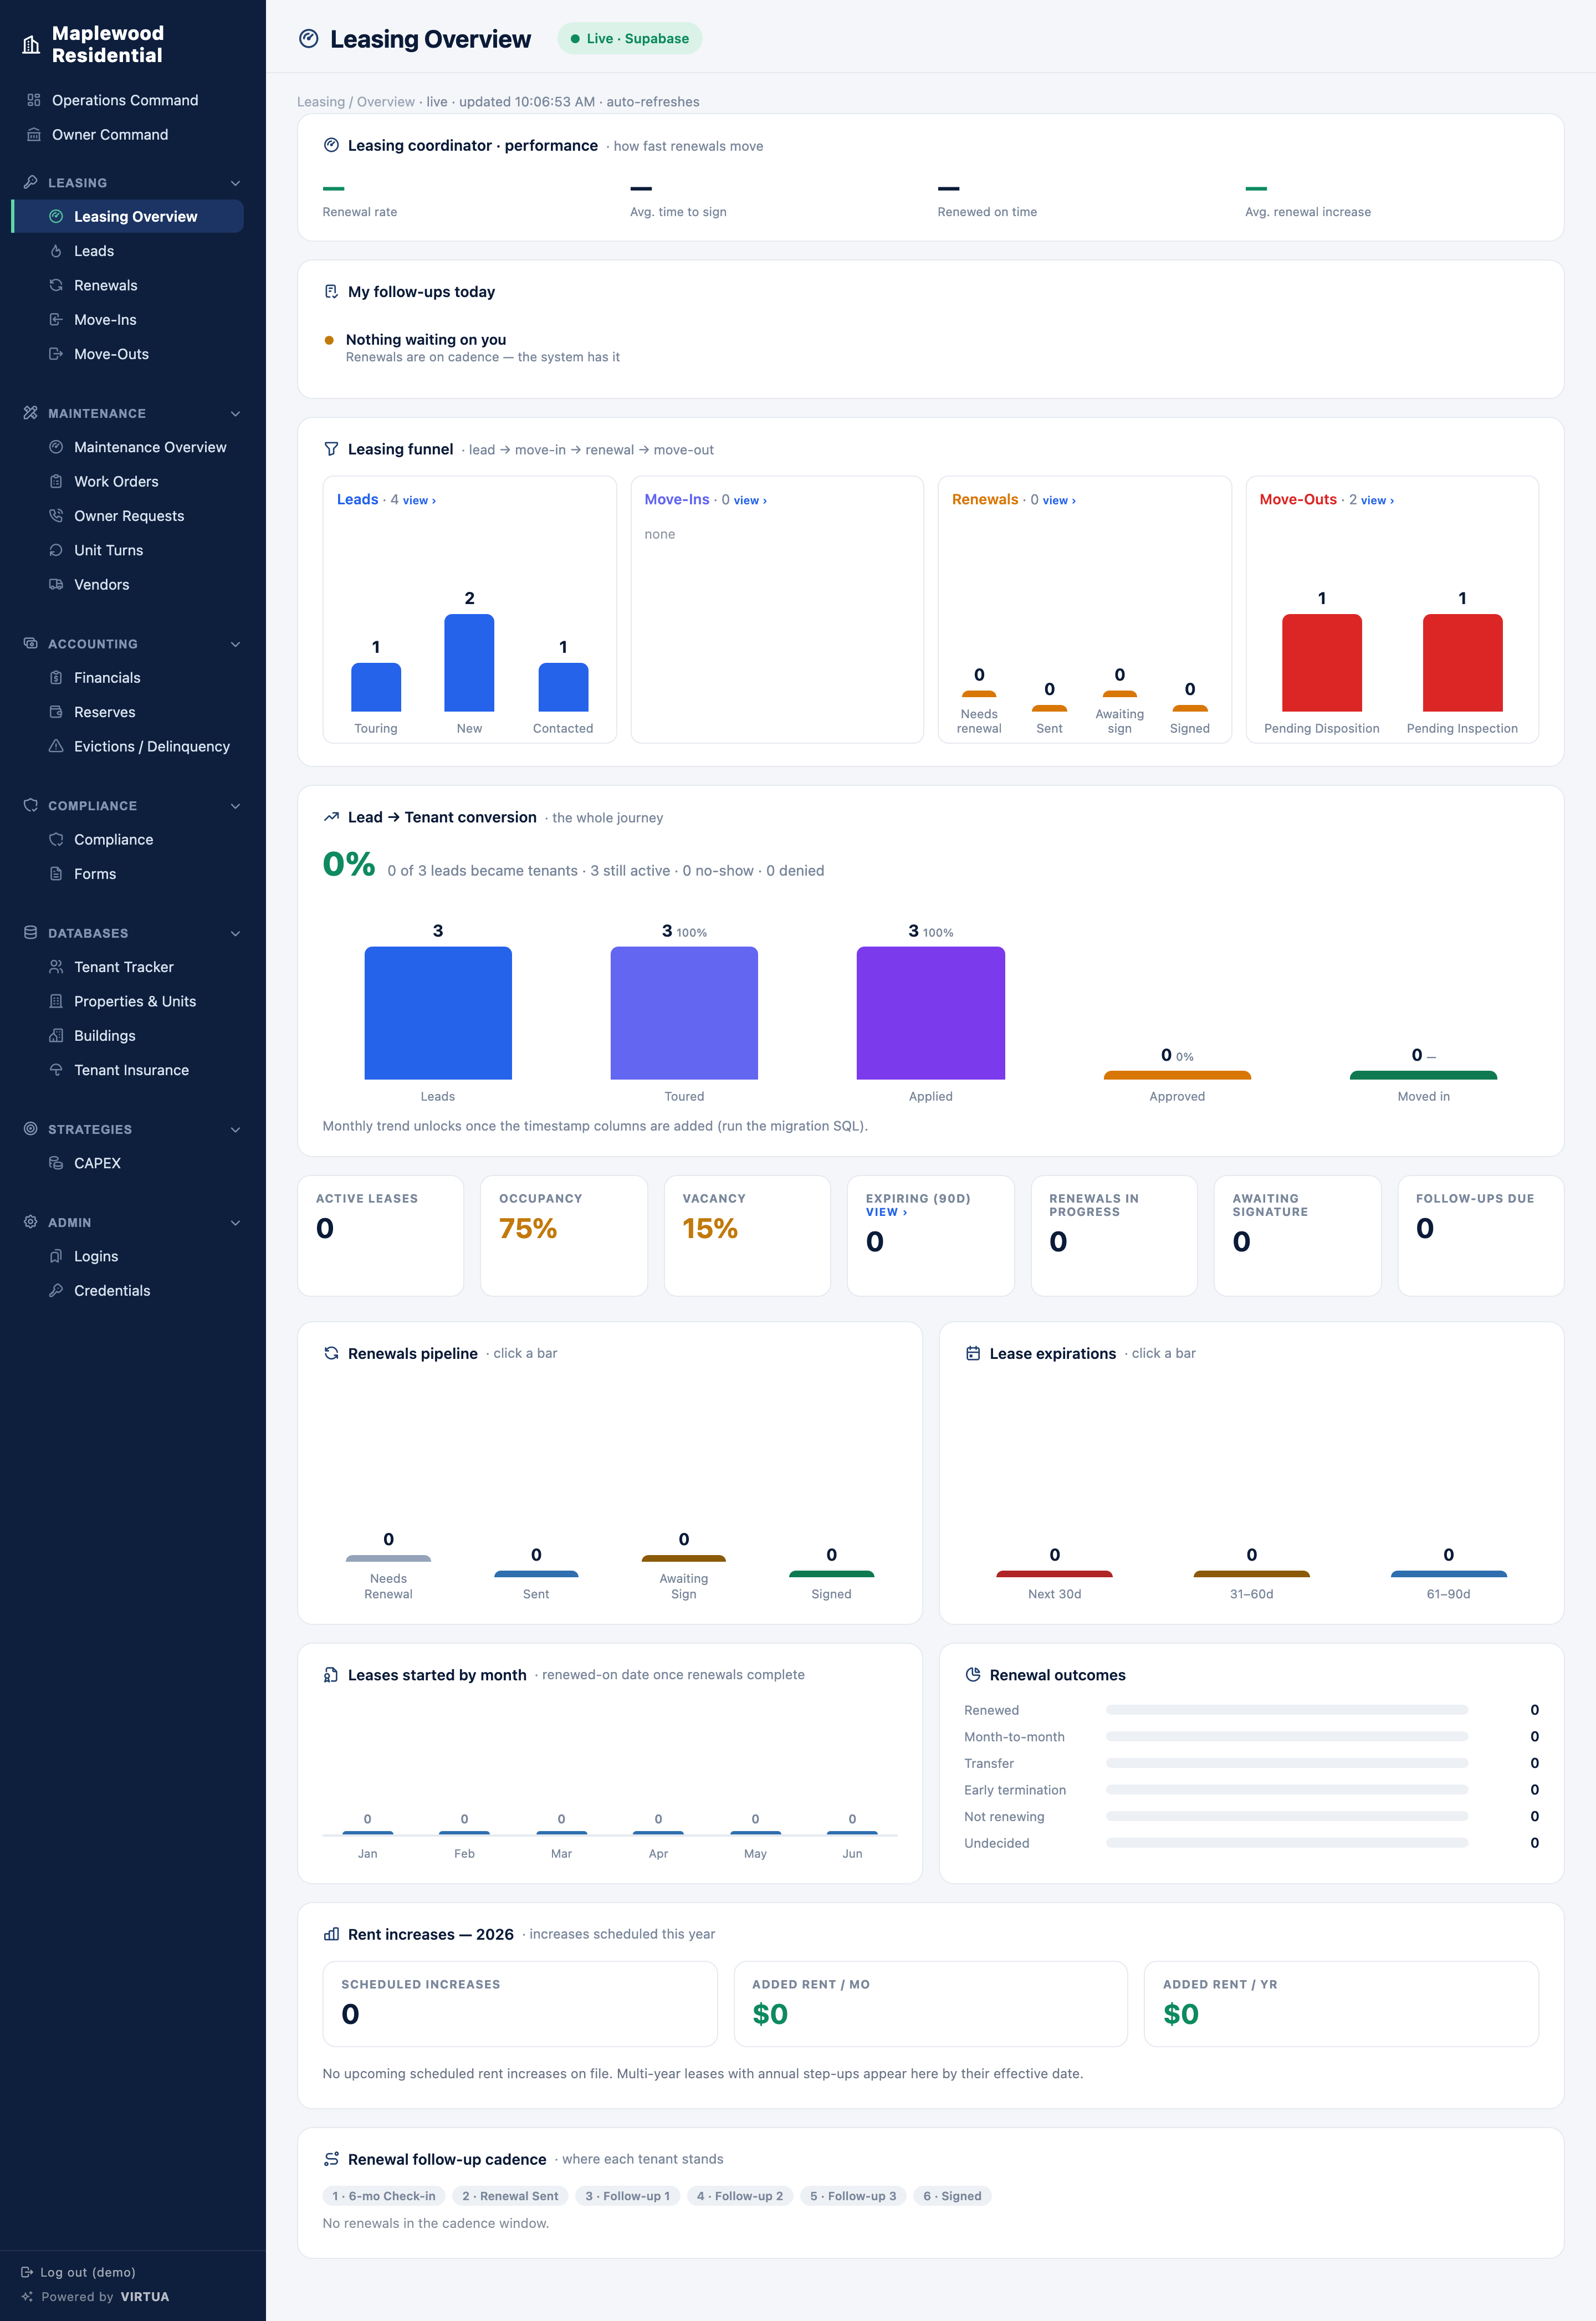Click the Operations Command grid icon
Image resolution: width=1596 pixels, height=2321 pixels.
[34, 100]
